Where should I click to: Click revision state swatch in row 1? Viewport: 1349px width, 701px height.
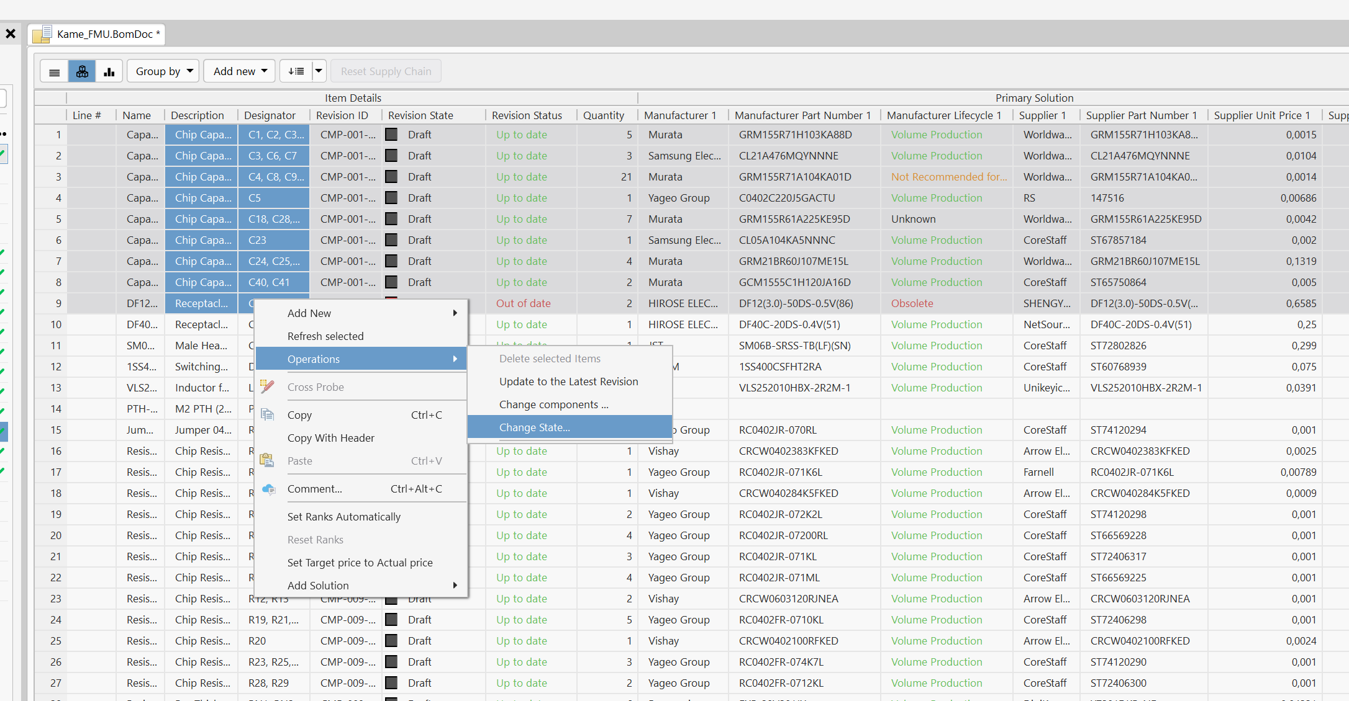[391, 135]
